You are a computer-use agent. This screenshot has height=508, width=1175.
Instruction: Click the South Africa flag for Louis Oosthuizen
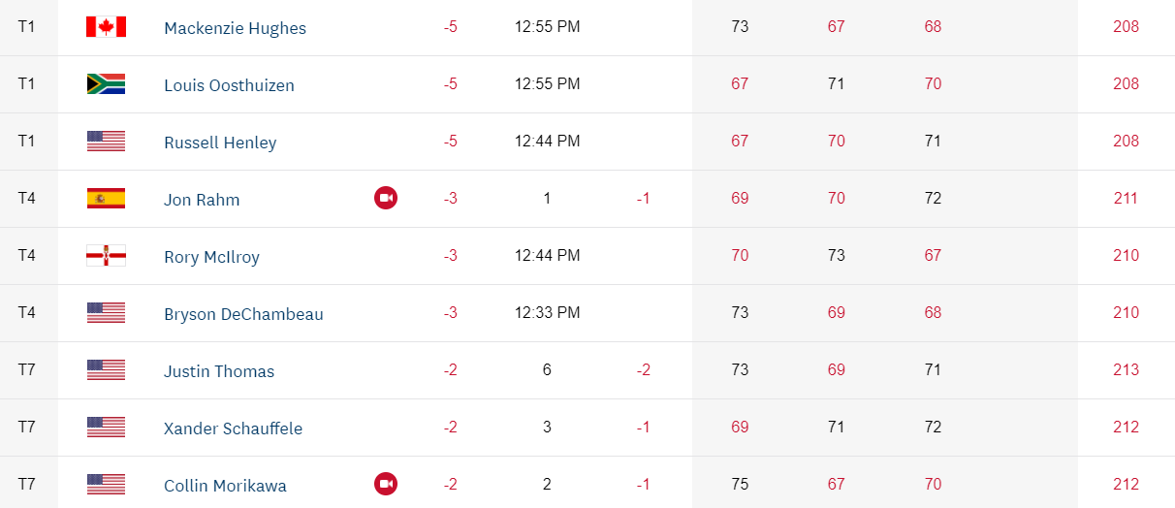(x=106, y=84)
